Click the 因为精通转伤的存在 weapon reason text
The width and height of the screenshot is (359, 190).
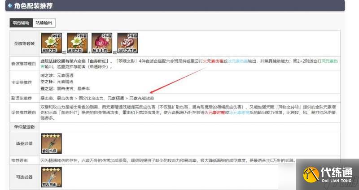click(x=168, y=160)
